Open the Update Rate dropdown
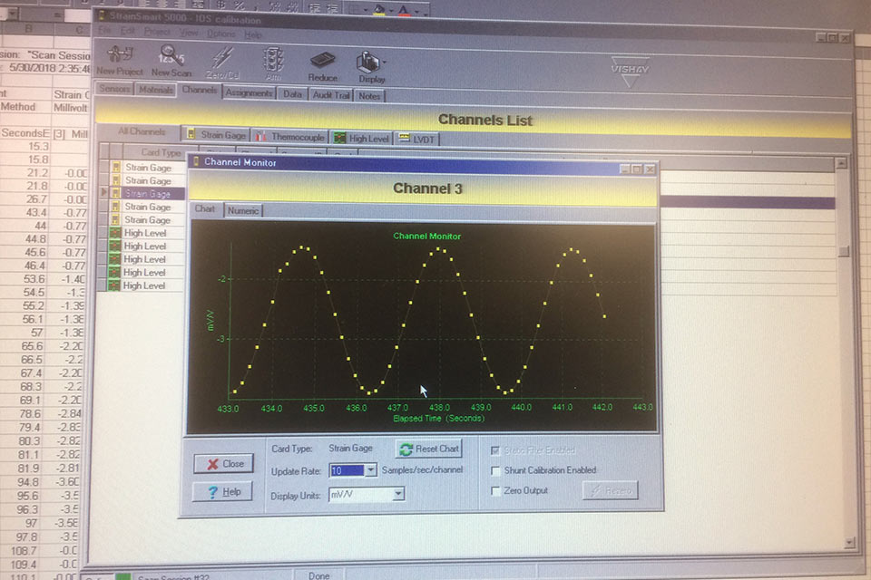 click(370, 470)
